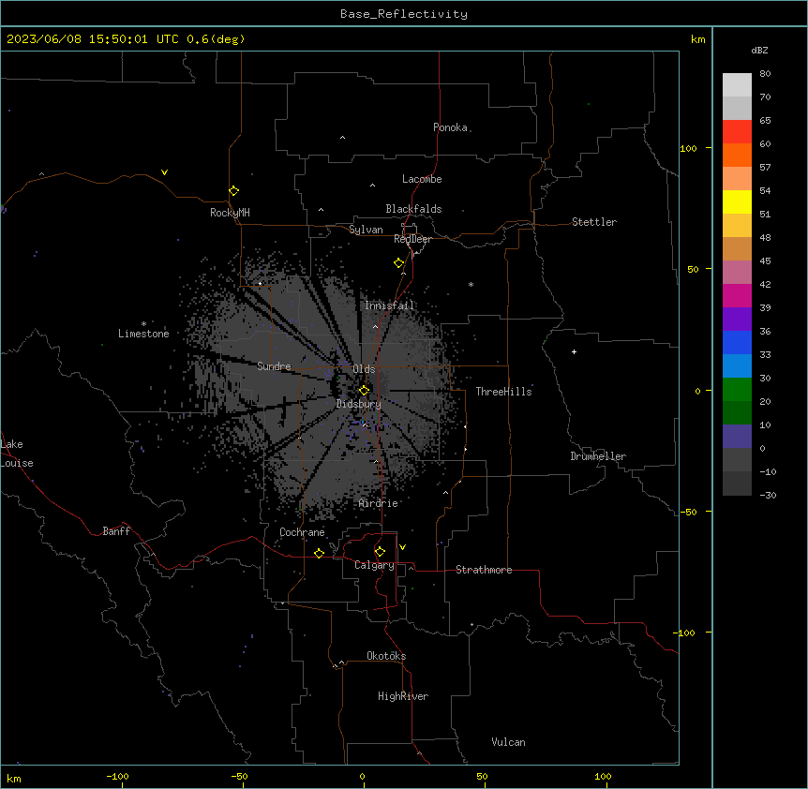Click the km label at top right of map
808x789 pixels.
[x=697, y=39]
